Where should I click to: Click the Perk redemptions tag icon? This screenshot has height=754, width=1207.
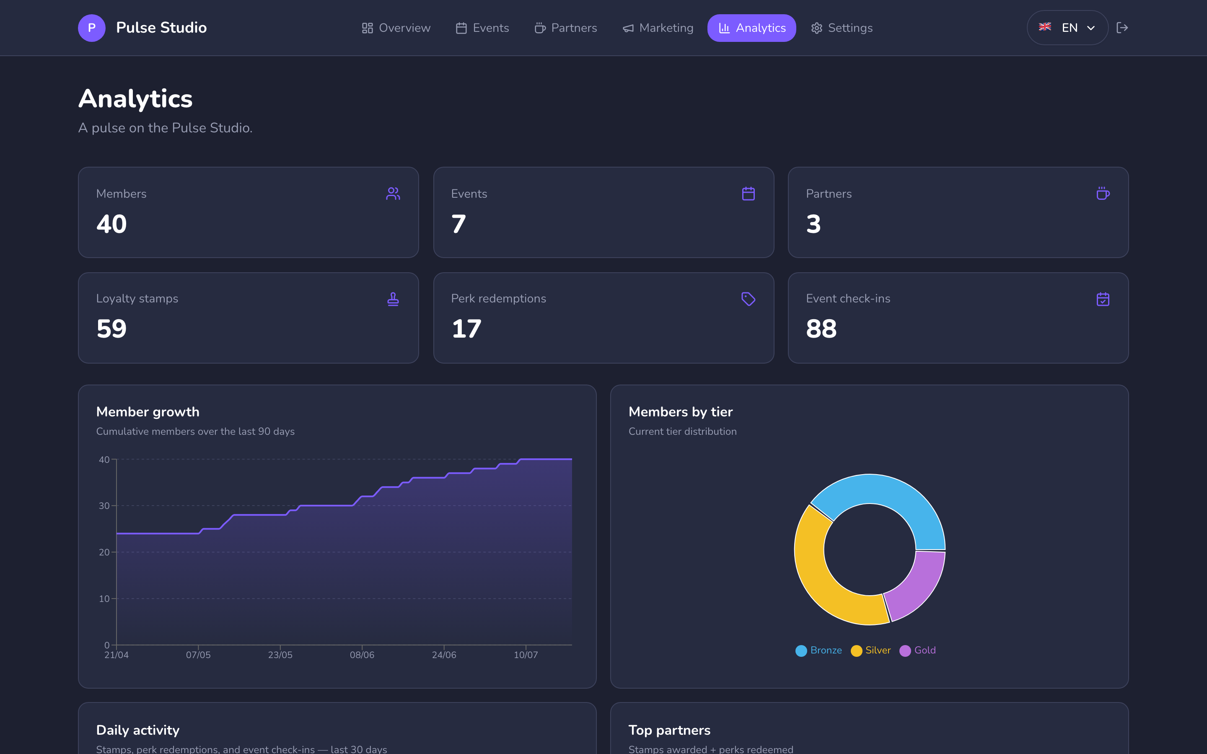pos(748,299)
